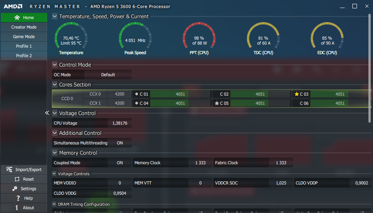This screenshot has width=373, height=213.
Task: Click the Reset button
Action: coord(24,179)
